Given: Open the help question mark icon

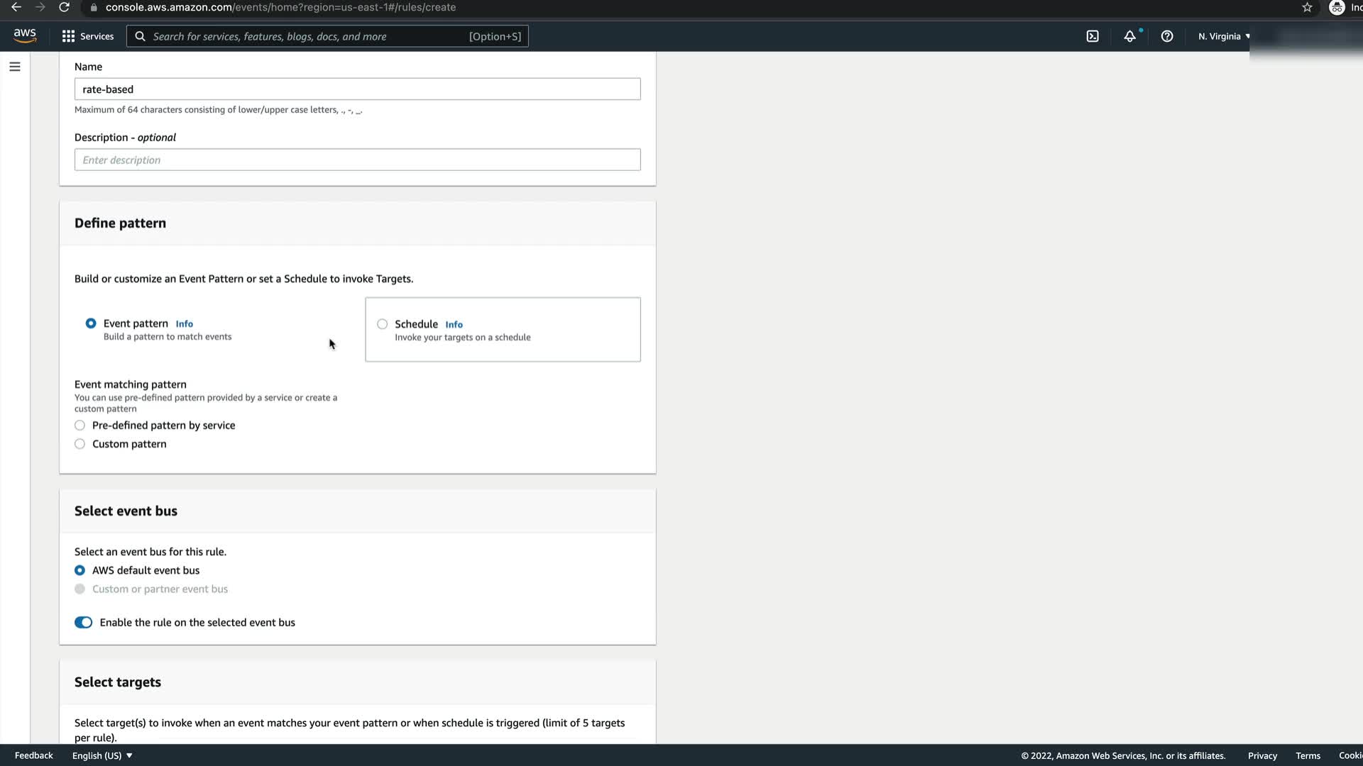Looking at the screenshot, I should pyautogui.click(x=1167, y=36).
